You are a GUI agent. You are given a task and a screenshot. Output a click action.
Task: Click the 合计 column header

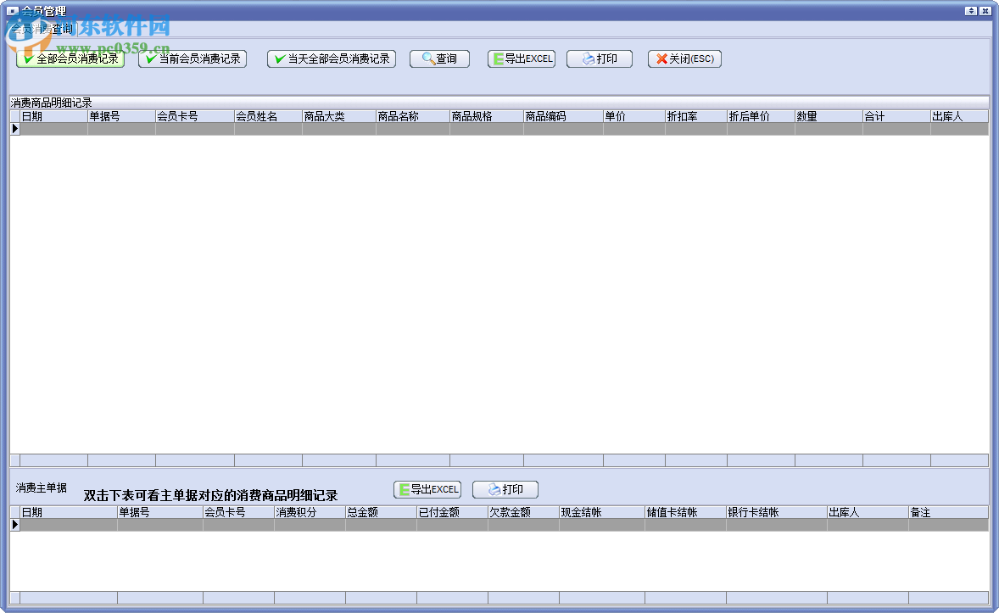click(896, 116)
